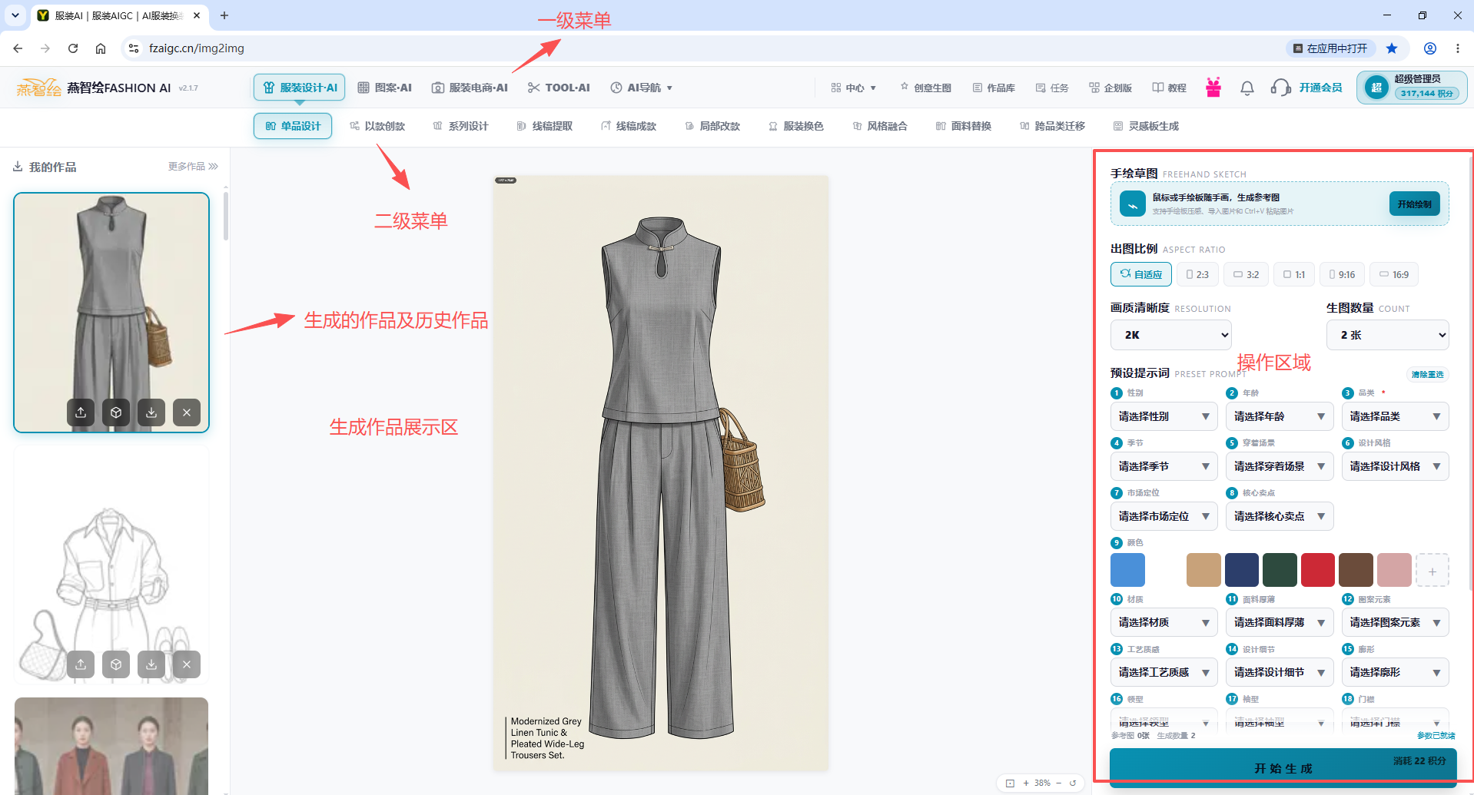Reset canvas zoom with the rotate icon
Viewport: 1474px width, 795px height.
pyautogui.click(x=1073, y=783)
